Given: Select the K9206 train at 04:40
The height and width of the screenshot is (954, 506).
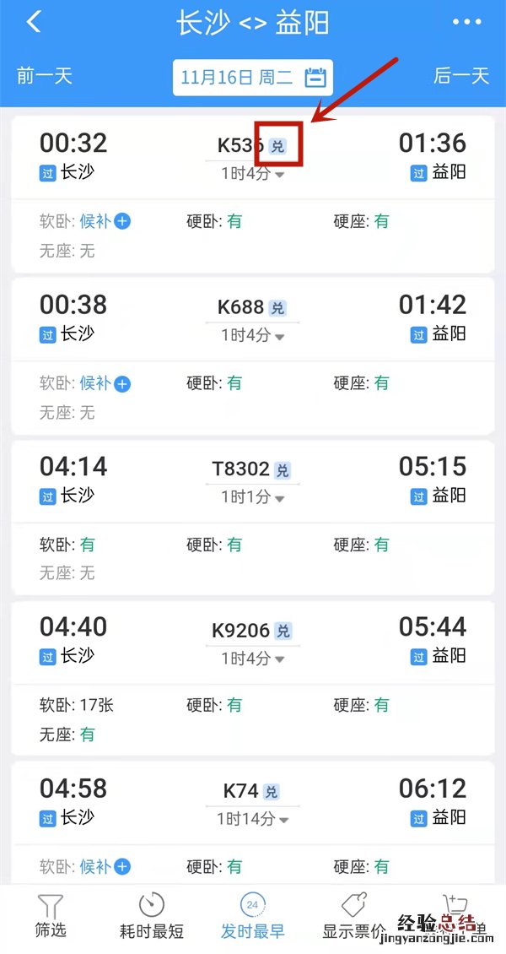Looking at the screenshot, I should pos(252,642).
